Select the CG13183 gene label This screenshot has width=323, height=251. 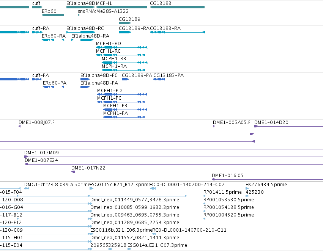161,3
